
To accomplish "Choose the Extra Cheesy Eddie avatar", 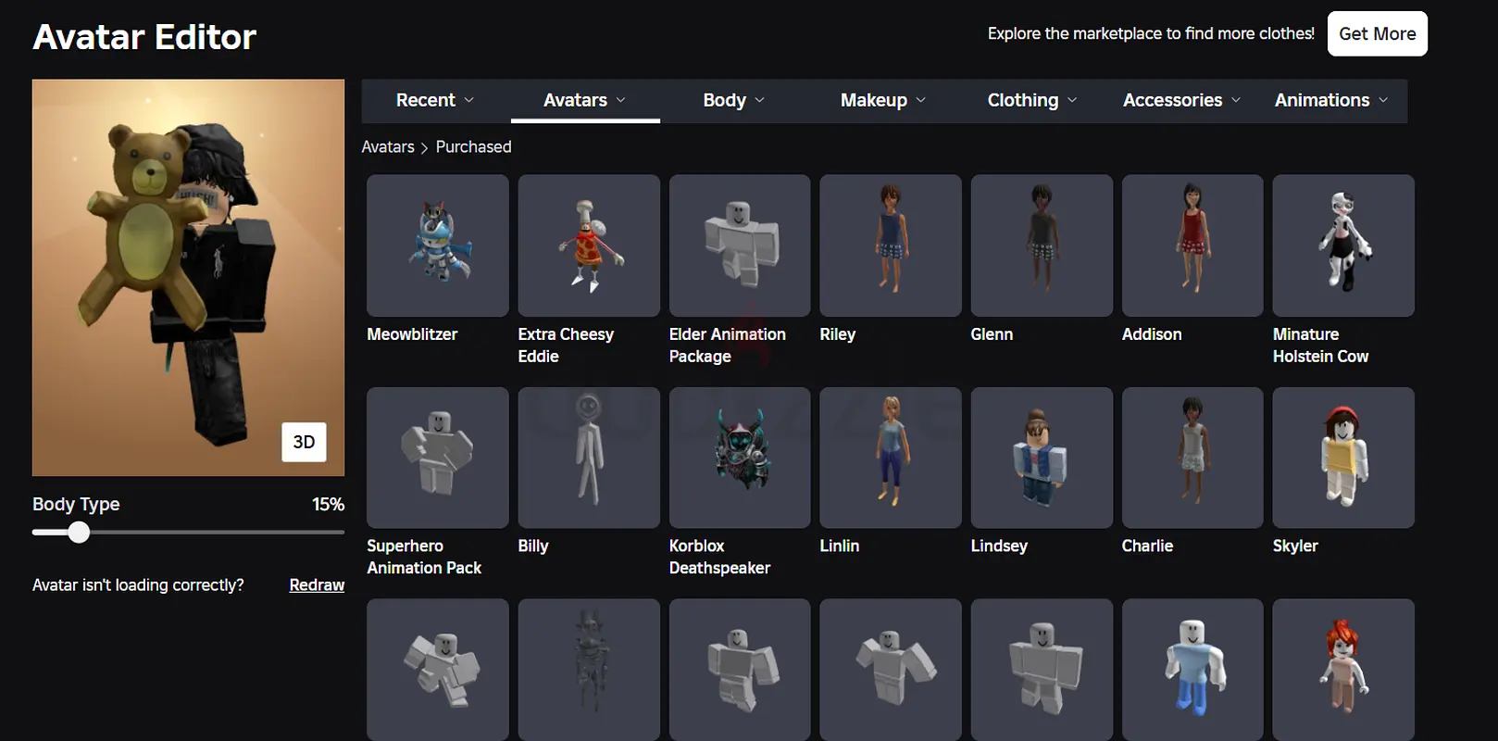I will [589, 245].
